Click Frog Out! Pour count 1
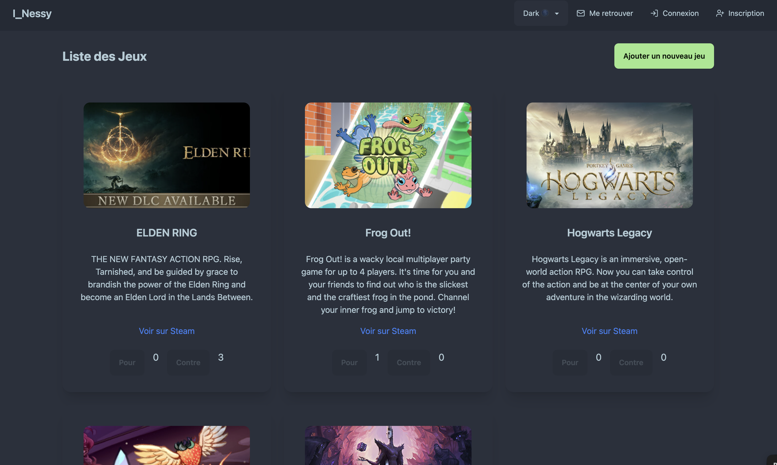 point(377,357)
